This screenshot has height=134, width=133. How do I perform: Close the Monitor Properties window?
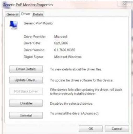(124, 3)
